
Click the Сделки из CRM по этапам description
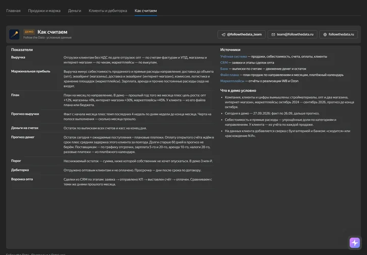point(138,182)
